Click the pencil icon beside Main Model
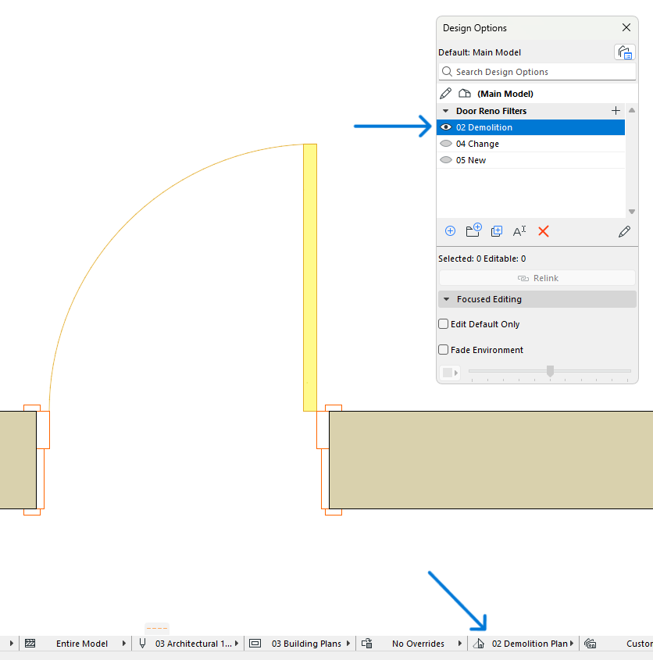 (446, 93)
